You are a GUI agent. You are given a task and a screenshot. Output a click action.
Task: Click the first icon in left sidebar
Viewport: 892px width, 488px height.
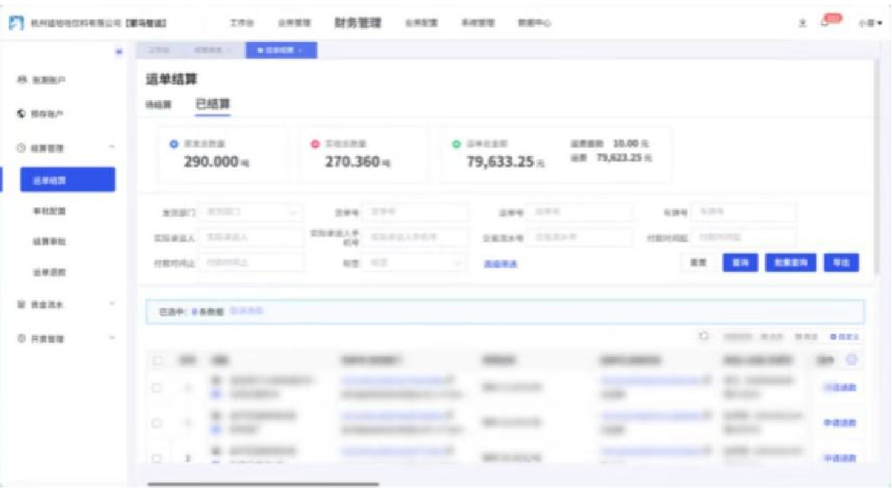(x=21, y=79)
